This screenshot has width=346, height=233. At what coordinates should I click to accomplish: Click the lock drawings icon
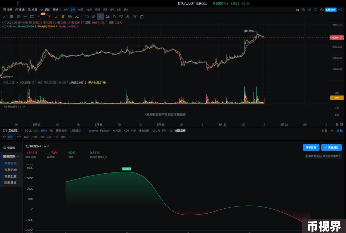(x=114, y=17)
